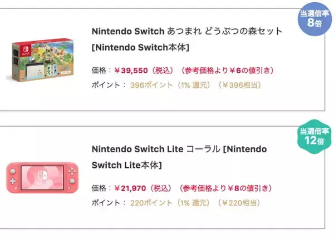This screenshot has height=240, width=334.
Task: Select the ¥39,550 price text
Action: (x=132, y=71)
